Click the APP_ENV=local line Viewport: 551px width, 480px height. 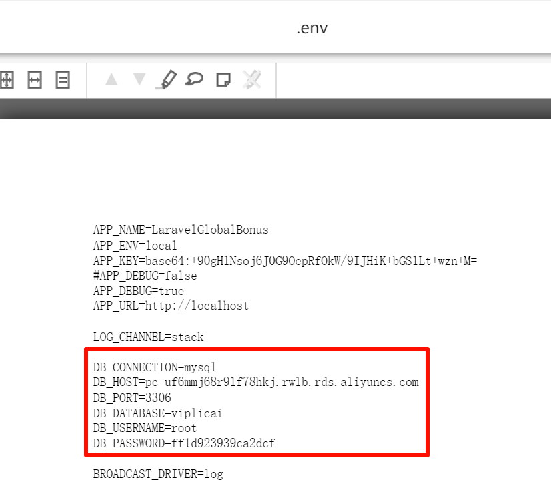135,245
